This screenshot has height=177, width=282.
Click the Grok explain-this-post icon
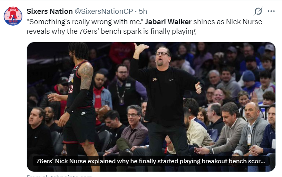(x=259, y=11)
